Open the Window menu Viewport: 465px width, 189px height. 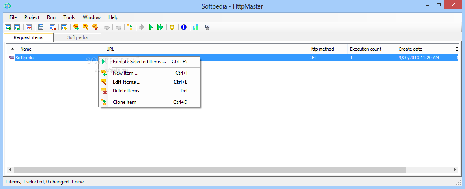(92, 17)
